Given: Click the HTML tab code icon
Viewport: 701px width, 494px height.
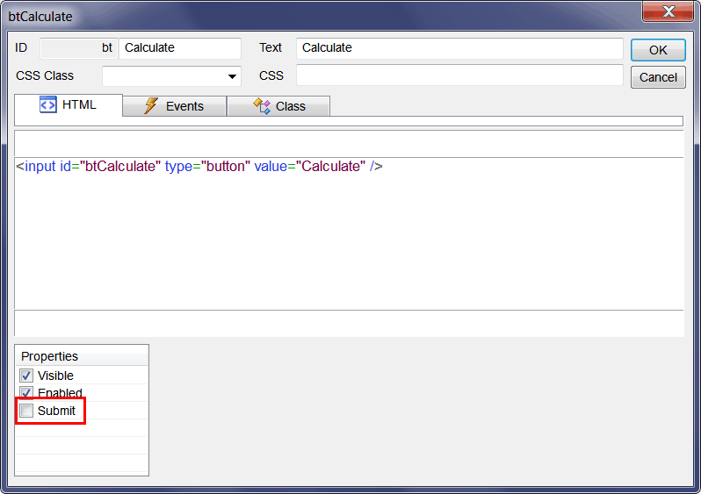Looking at the screenshot, I should pyautogui.click(x=47, y=105).
